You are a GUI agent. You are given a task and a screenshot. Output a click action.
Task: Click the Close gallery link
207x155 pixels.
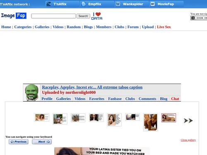click(x=188, y=140)
